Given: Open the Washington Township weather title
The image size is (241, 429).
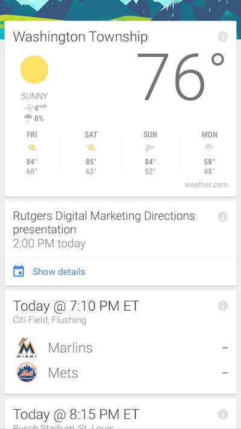Looking at the screenshot, I should (80, 37).
